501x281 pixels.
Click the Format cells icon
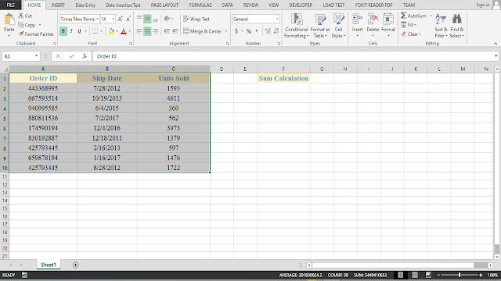click(388, 20)
